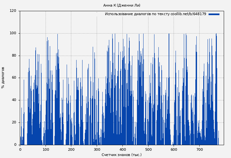The height and width of the screenshot is (158, 231).
Task: Click the x-axis tick label 500
Action: point(148,149)
